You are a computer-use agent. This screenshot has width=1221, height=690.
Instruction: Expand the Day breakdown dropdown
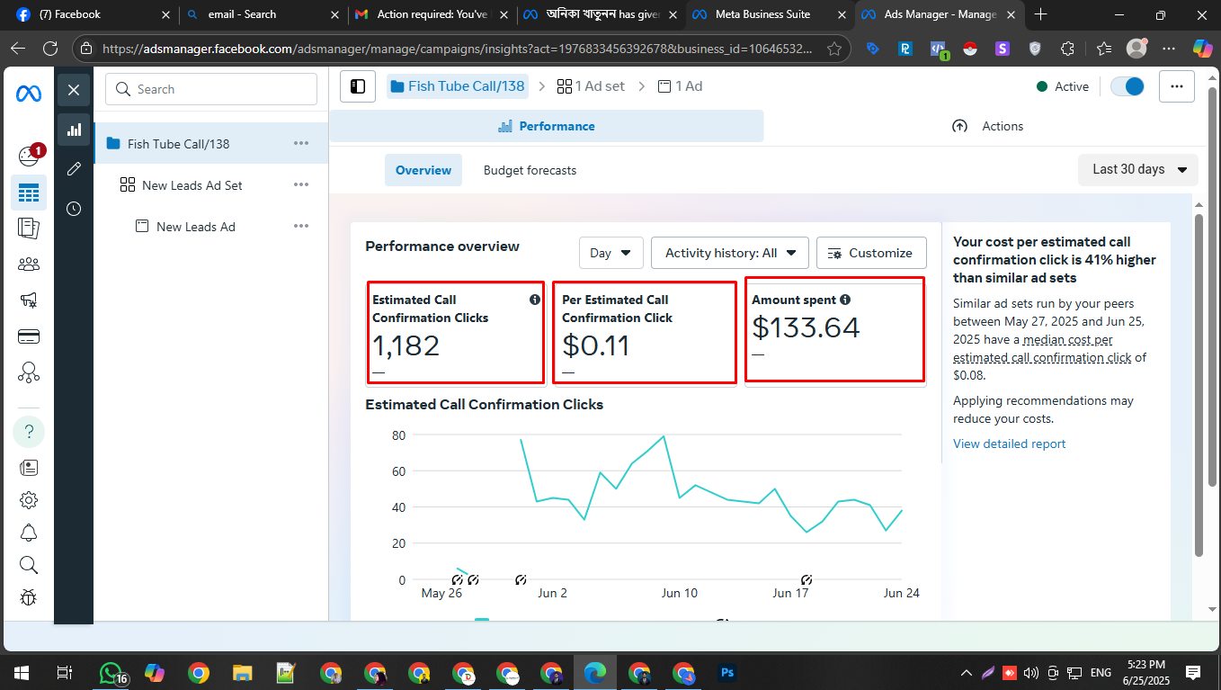pyautogui.click(x=610, y=253)
